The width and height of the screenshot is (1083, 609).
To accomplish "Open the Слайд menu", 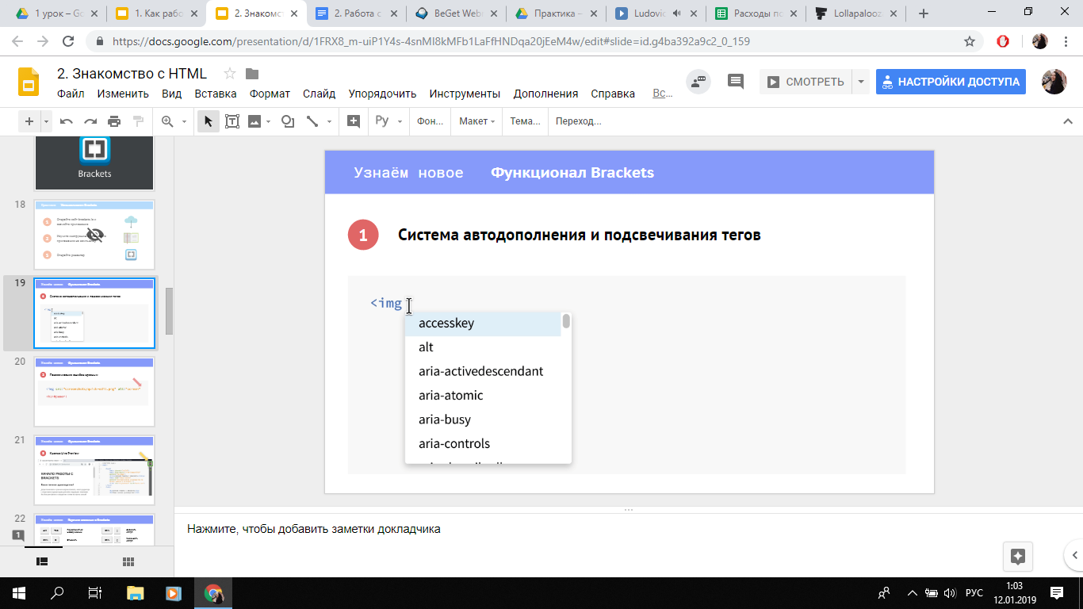I will tap(319, 94).
